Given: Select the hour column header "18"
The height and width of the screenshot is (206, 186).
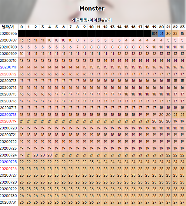Looking at the screenshot, I should [x=147, y=27].
